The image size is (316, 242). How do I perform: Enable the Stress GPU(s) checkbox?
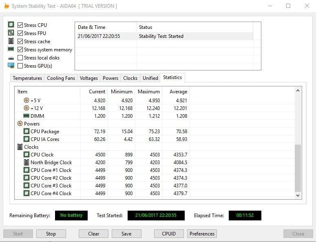(x=20, y=66)
